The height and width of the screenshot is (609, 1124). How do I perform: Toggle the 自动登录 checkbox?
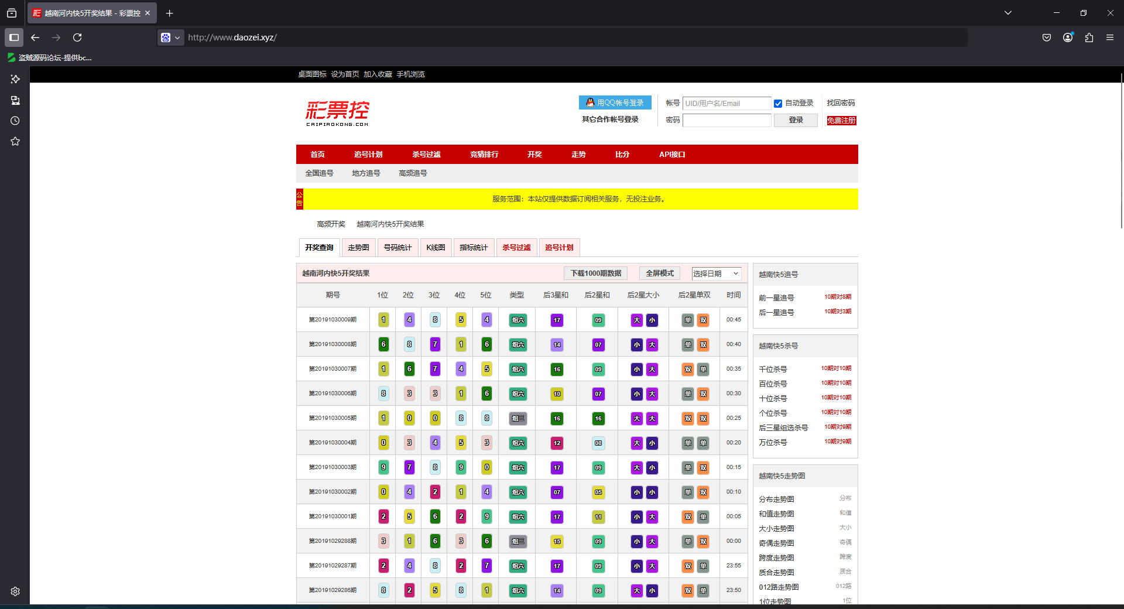pyautogui.click(x=778, y=104)
